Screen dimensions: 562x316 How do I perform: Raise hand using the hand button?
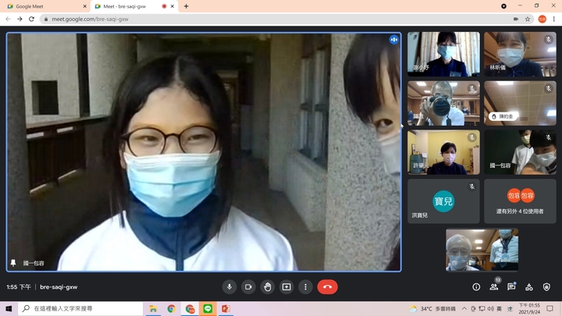coord(268,286)
